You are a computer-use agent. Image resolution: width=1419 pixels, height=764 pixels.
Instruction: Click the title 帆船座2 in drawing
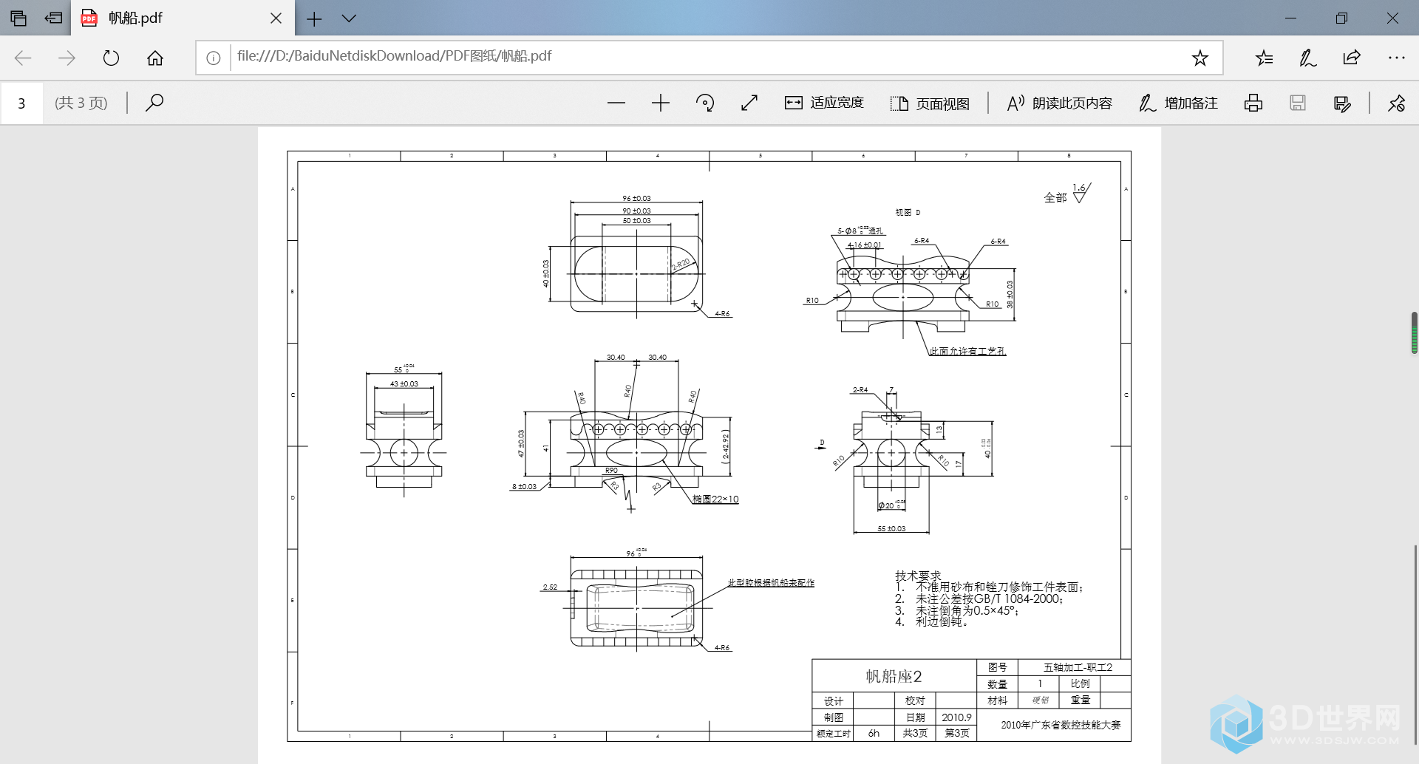coord(894,676)
